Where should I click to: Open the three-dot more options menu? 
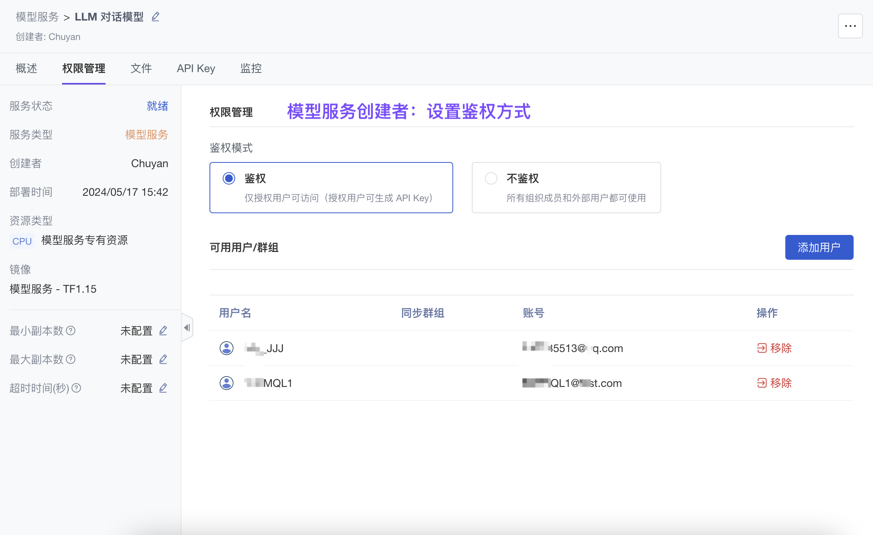point(850,26)
